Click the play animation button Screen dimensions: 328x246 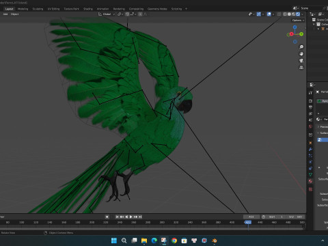pyautogui.click(x=131, y=217)
